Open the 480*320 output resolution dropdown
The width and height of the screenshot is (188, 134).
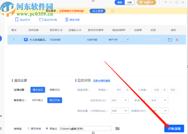click(119, 40)
